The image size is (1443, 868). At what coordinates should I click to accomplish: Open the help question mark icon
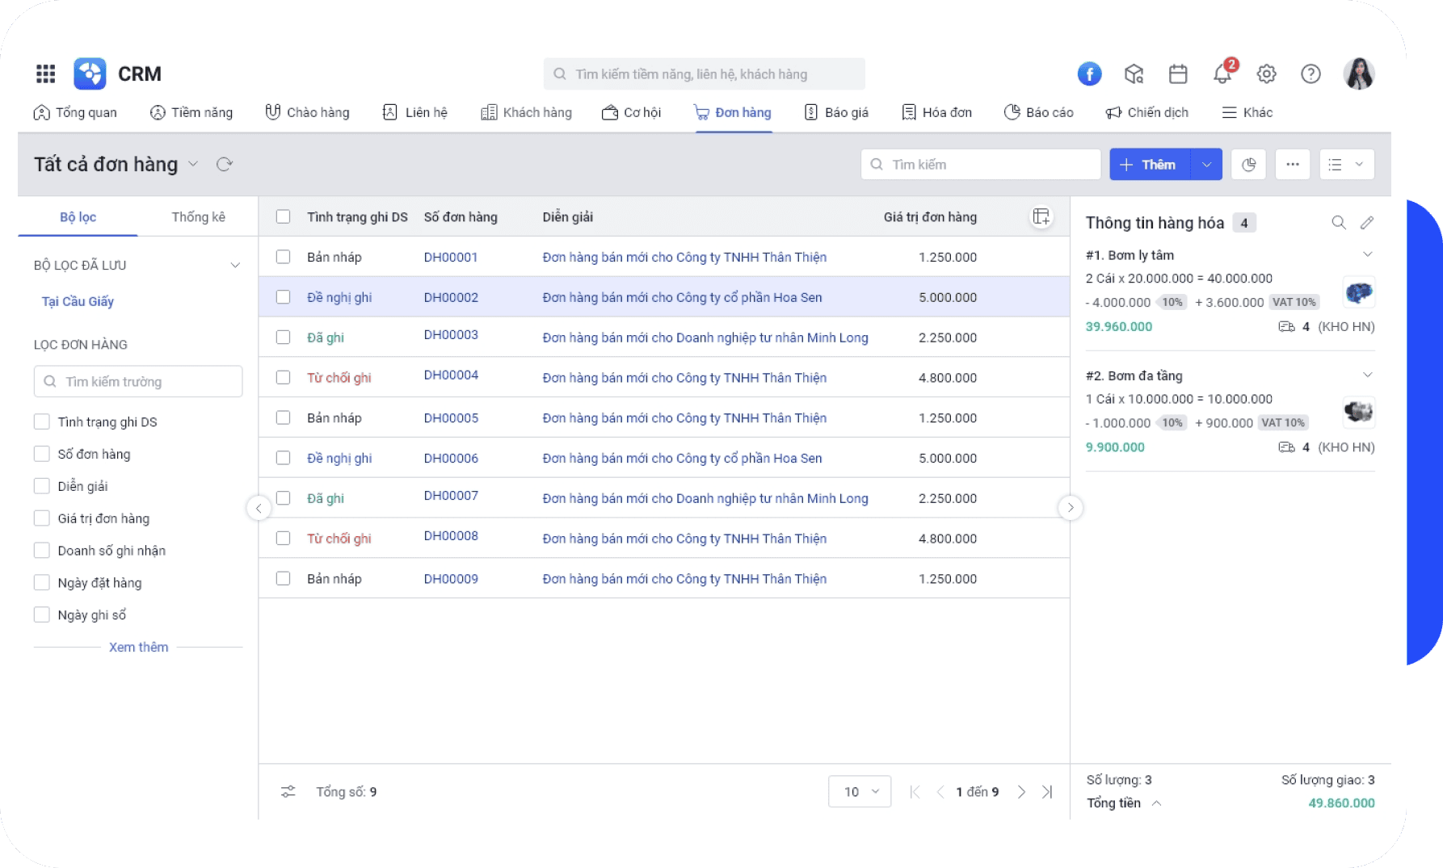click(x=1310, y=74)
